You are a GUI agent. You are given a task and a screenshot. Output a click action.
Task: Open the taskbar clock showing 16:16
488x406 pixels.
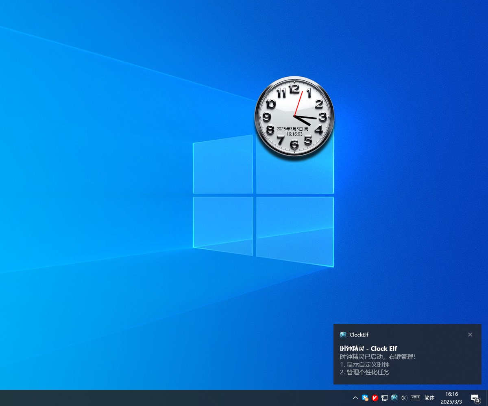tap(451, 398)
